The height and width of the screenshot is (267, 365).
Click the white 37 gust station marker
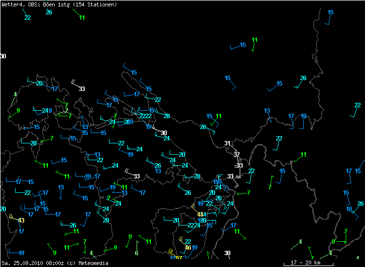[237, 155]
